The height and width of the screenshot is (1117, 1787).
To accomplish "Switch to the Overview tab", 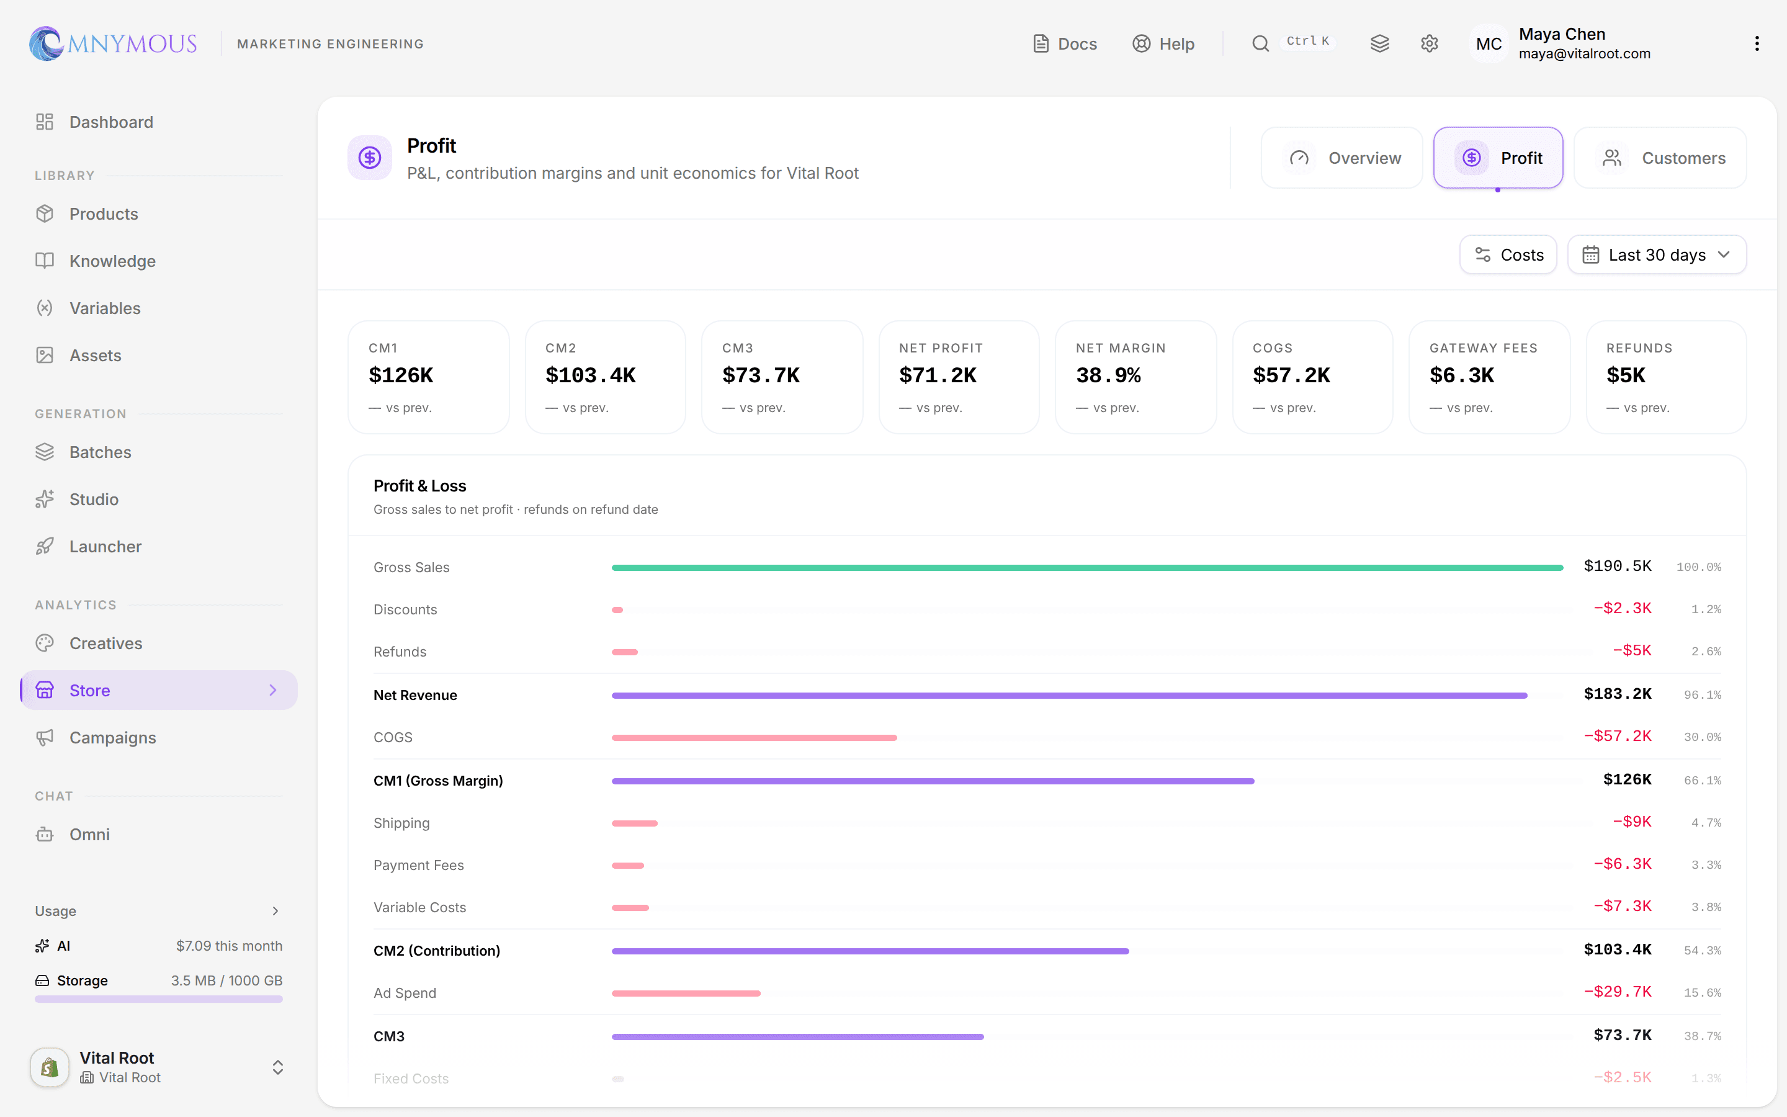I will point(1341,158).
